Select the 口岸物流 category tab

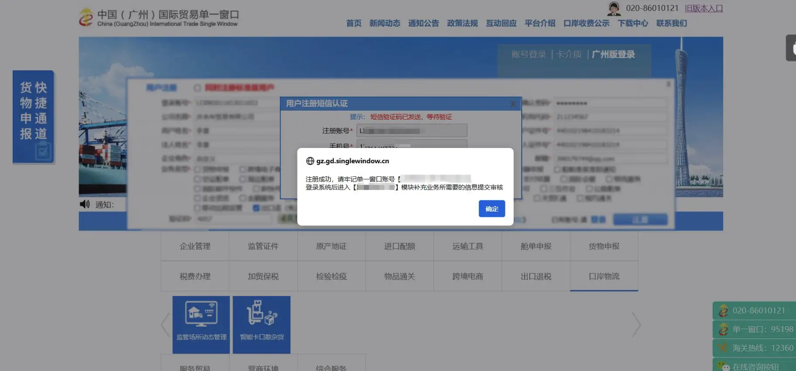tap(604, 276)
